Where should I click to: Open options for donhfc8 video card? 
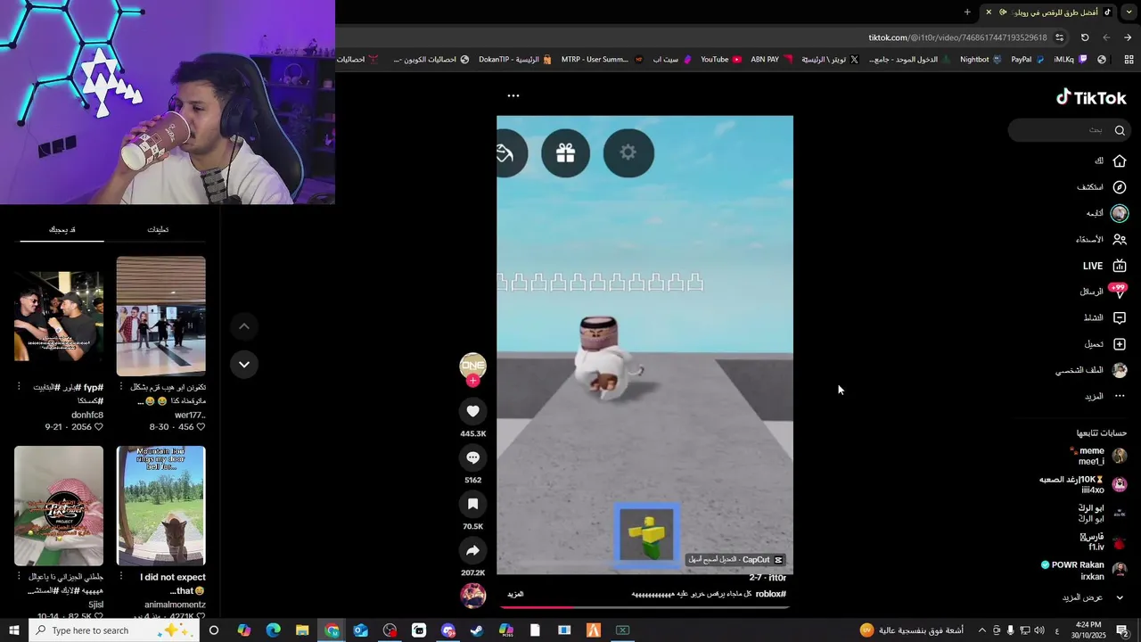19,387
